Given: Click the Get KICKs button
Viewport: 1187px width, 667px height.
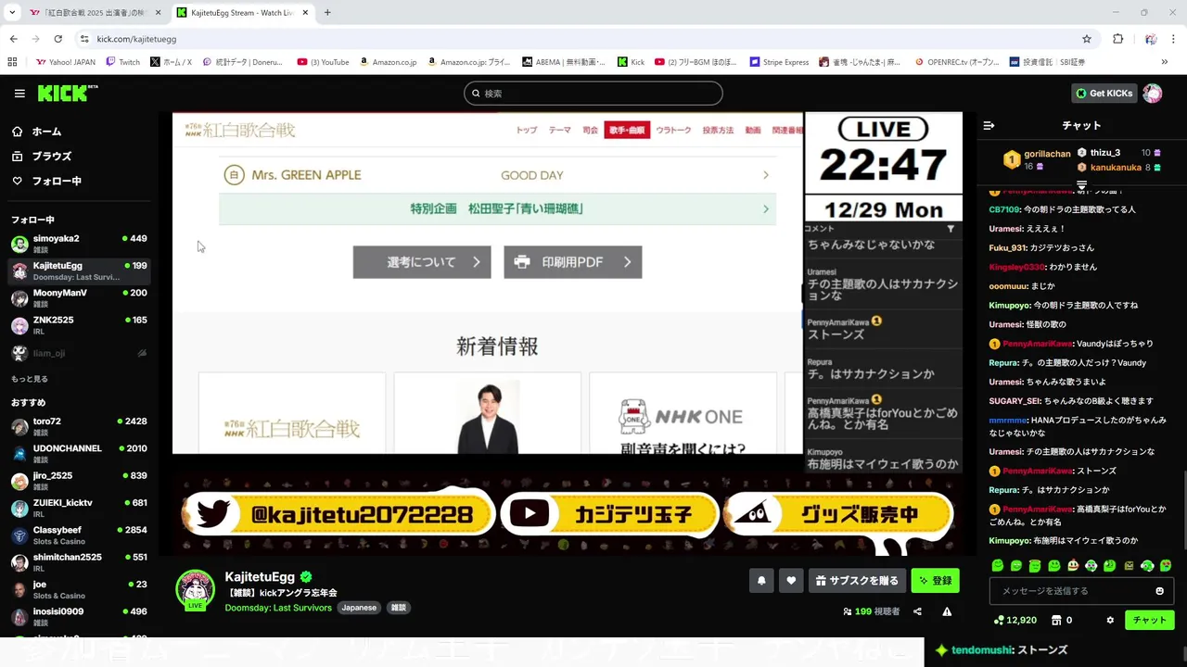Looking at the screenshot, I should pyautogui.click(x=1104, y=94).
